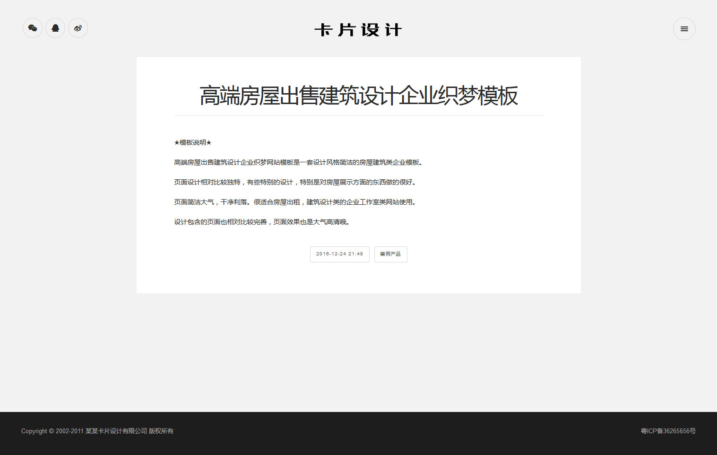Image resolution: width=717 pixels, height=455 pixels.
Task: Click the empty gray area below the article card
Action: click(x=358, y=352)
